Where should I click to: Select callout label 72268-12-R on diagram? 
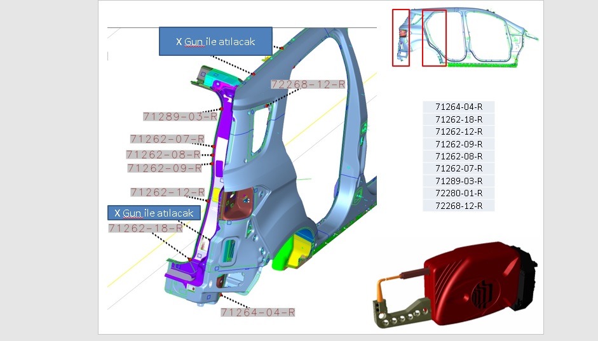[x=308, y=84]
